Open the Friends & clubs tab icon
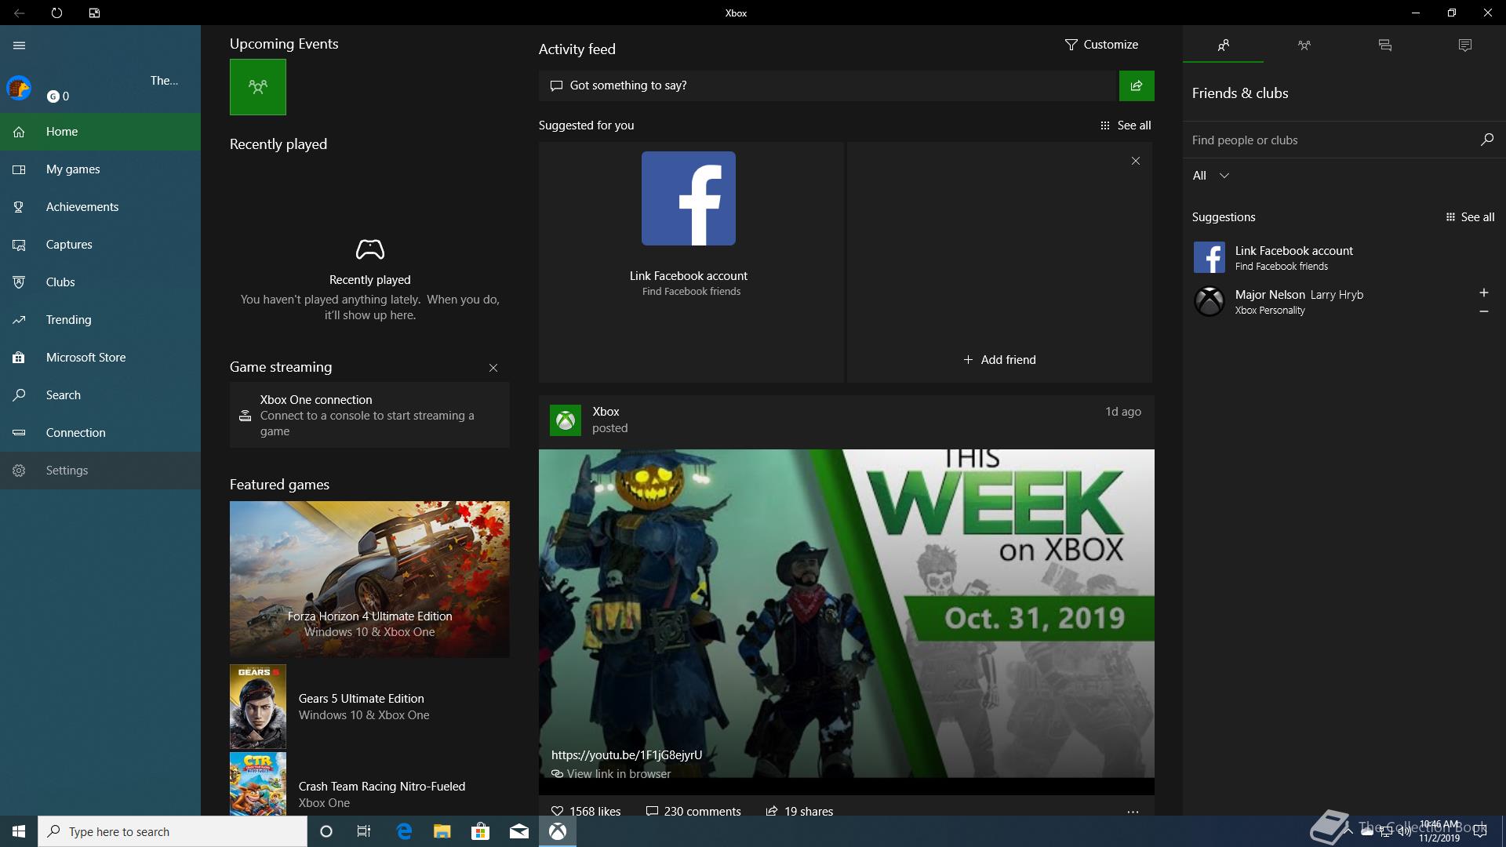Image resolution: width=1506 pixels, height=847 pixels. (x=1224, y=45)
